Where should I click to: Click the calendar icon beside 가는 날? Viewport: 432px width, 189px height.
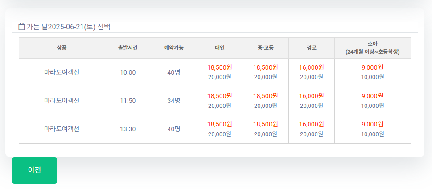coord(21,27)
